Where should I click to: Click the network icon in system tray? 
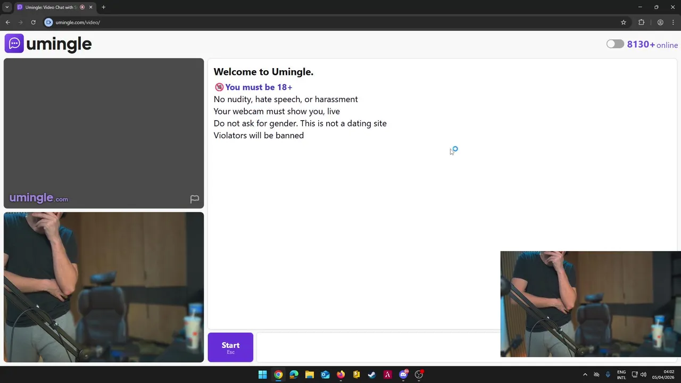[635, 374]
